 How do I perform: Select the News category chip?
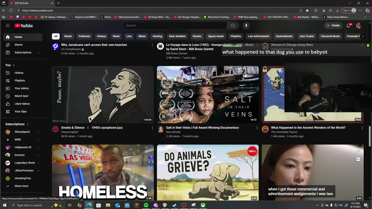pos(116,36)
